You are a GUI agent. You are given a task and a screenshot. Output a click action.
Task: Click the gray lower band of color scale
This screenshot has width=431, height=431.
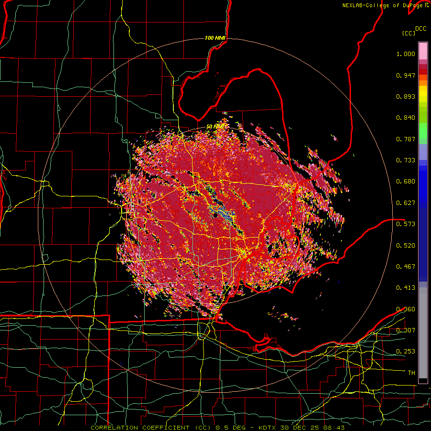click(x=423, y=333)
